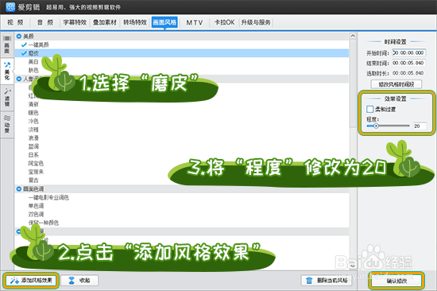
Task: Open the 升级与服务 tab
Action: coord(256,22)
